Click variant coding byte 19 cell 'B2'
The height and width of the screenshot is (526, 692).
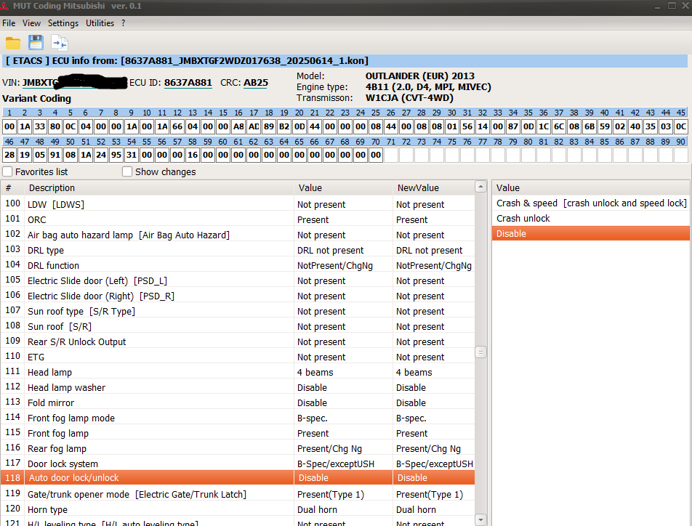click(284, 126)
